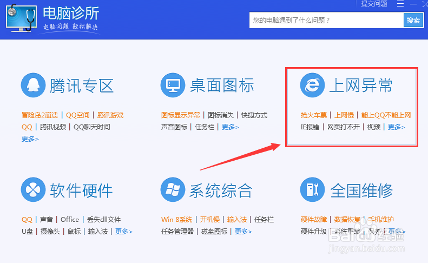The image size is (428, 263).
Task: Select the QQ聊天时间 link
Action: pos(92,127)
